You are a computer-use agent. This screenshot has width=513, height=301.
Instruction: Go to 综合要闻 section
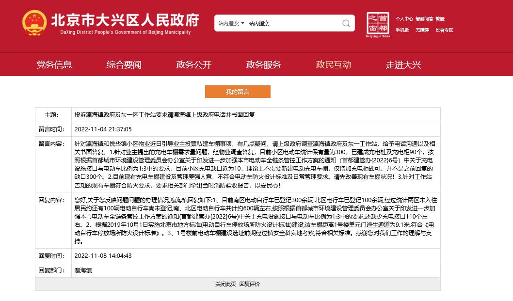tap(124, 64)
